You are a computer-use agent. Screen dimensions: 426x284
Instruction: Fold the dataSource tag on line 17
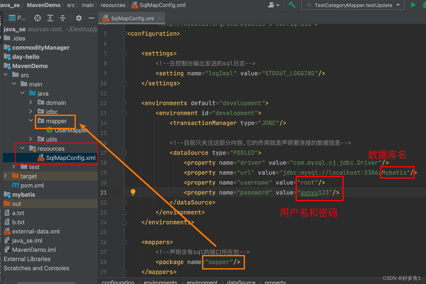(124, 153)
